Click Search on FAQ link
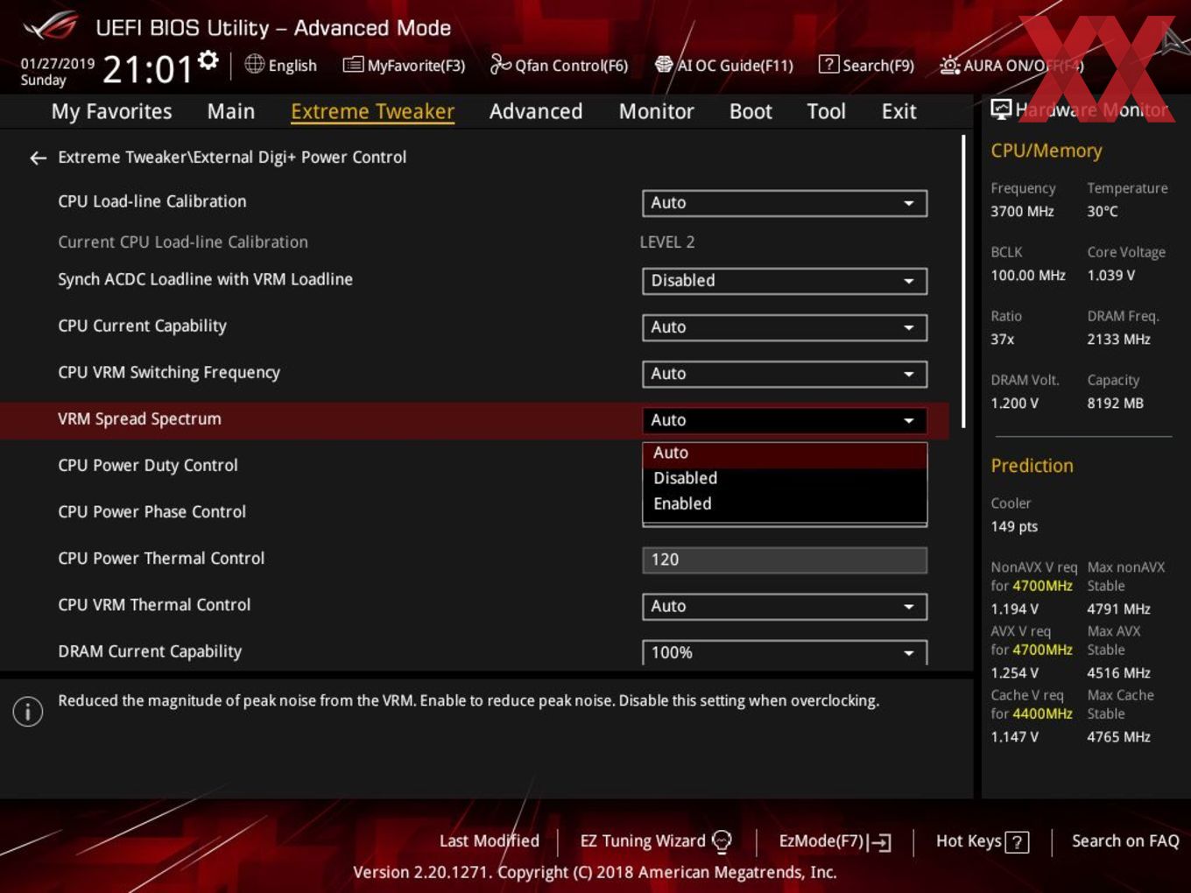 1125,841
